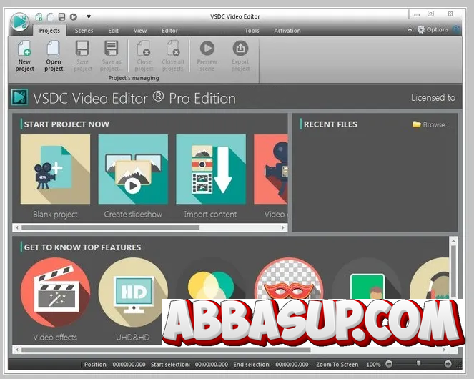Click the blue help icon

[456, 29]
